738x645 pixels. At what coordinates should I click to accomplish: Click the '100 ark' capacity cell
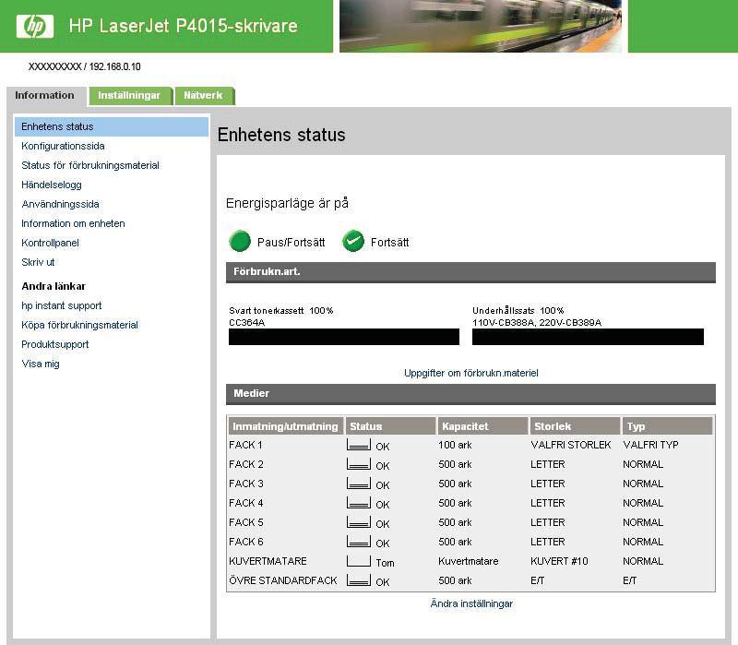[x=455, y=445]
